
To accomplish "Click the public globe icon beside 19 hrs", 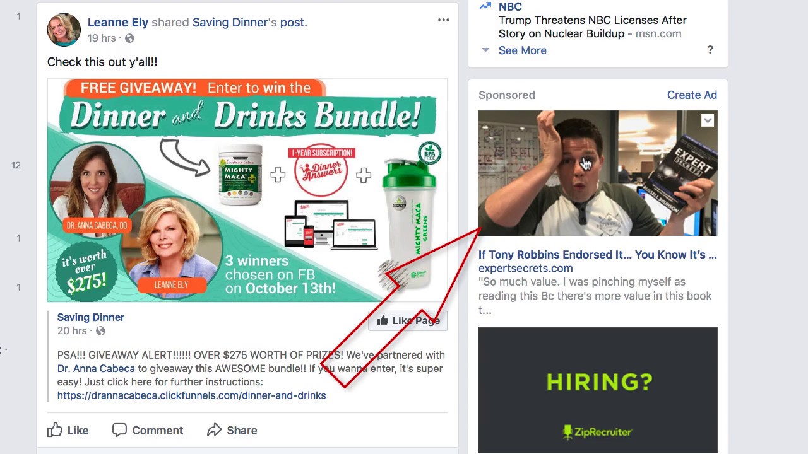I will pyautogui.click(x=129, y=38).
